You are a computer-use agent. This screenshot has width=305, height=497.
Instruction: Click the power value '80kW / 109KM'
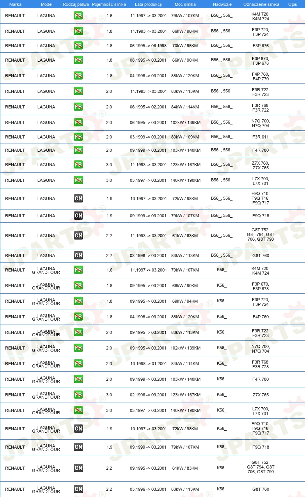(185, 137)
